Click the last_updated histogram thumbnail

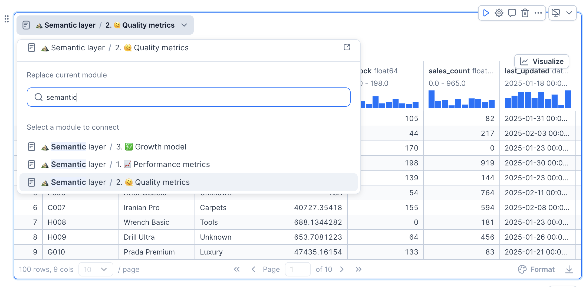538,99
